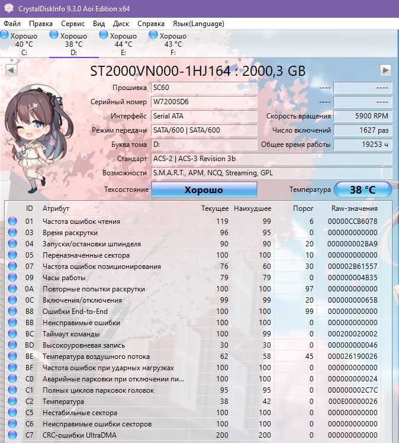Click status icon for attribute 04 spindle starts
Image resolution: width=399 pixels, height=443 pixels.
click(12, 243)
